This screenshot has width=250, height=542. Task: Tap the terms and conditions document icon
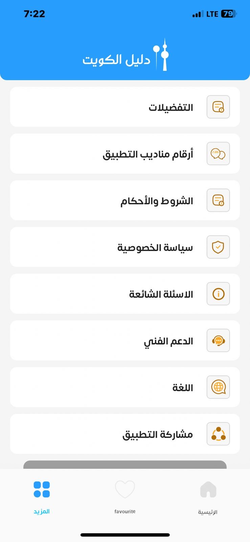218,201
